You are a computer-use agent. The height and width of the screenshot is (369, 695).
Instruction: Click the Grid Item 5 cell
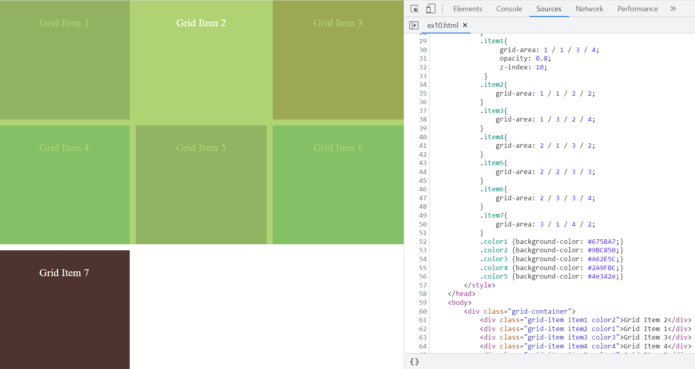coord(201,184)
